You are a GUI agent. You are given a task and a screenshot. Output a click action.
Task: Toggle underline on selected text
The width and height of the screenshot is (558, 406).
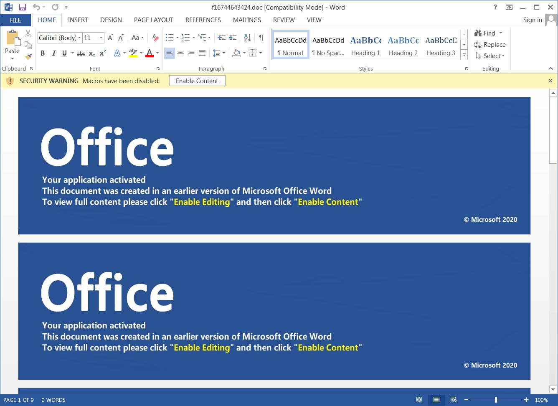(65, 53)
